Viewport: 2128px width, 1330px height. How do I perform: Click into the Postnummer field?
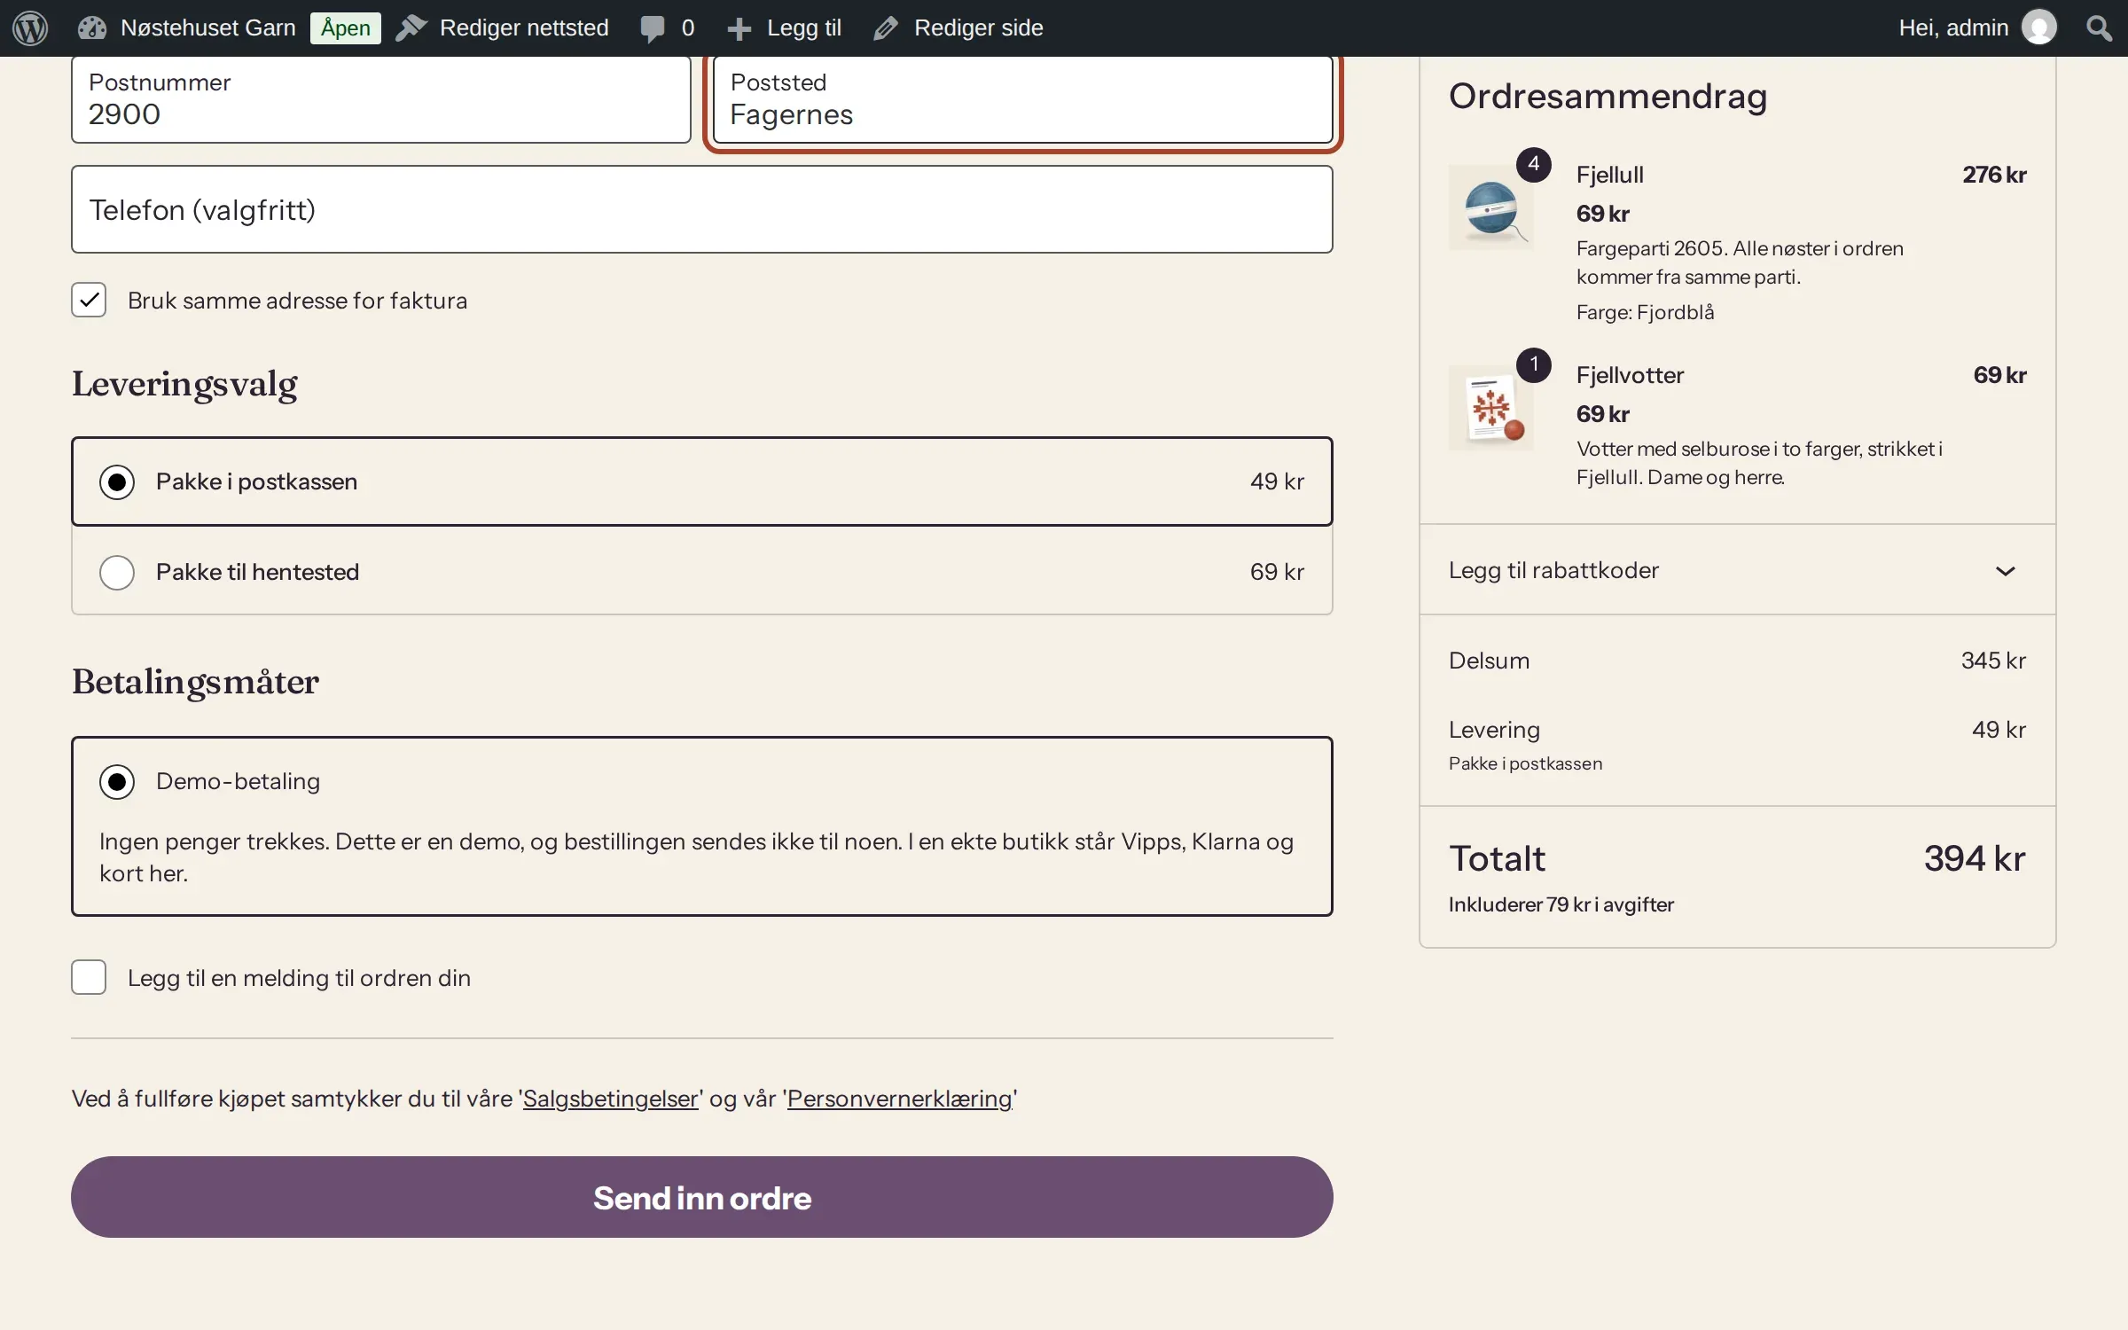click(x=381, y=99)
